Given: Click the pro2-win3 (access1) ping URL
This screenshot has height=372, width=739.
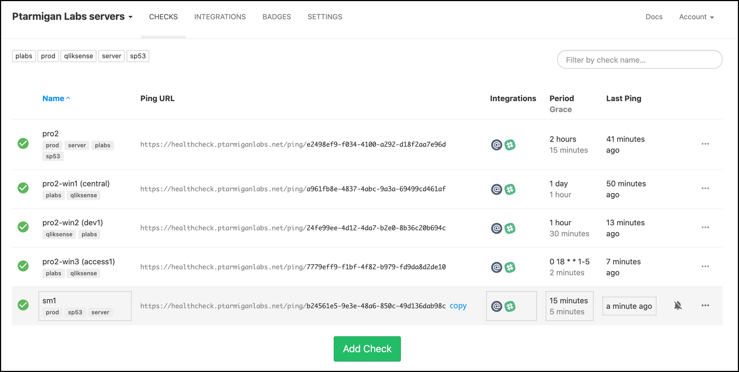Looking at the screenshot, I should [x=293, y=267].
